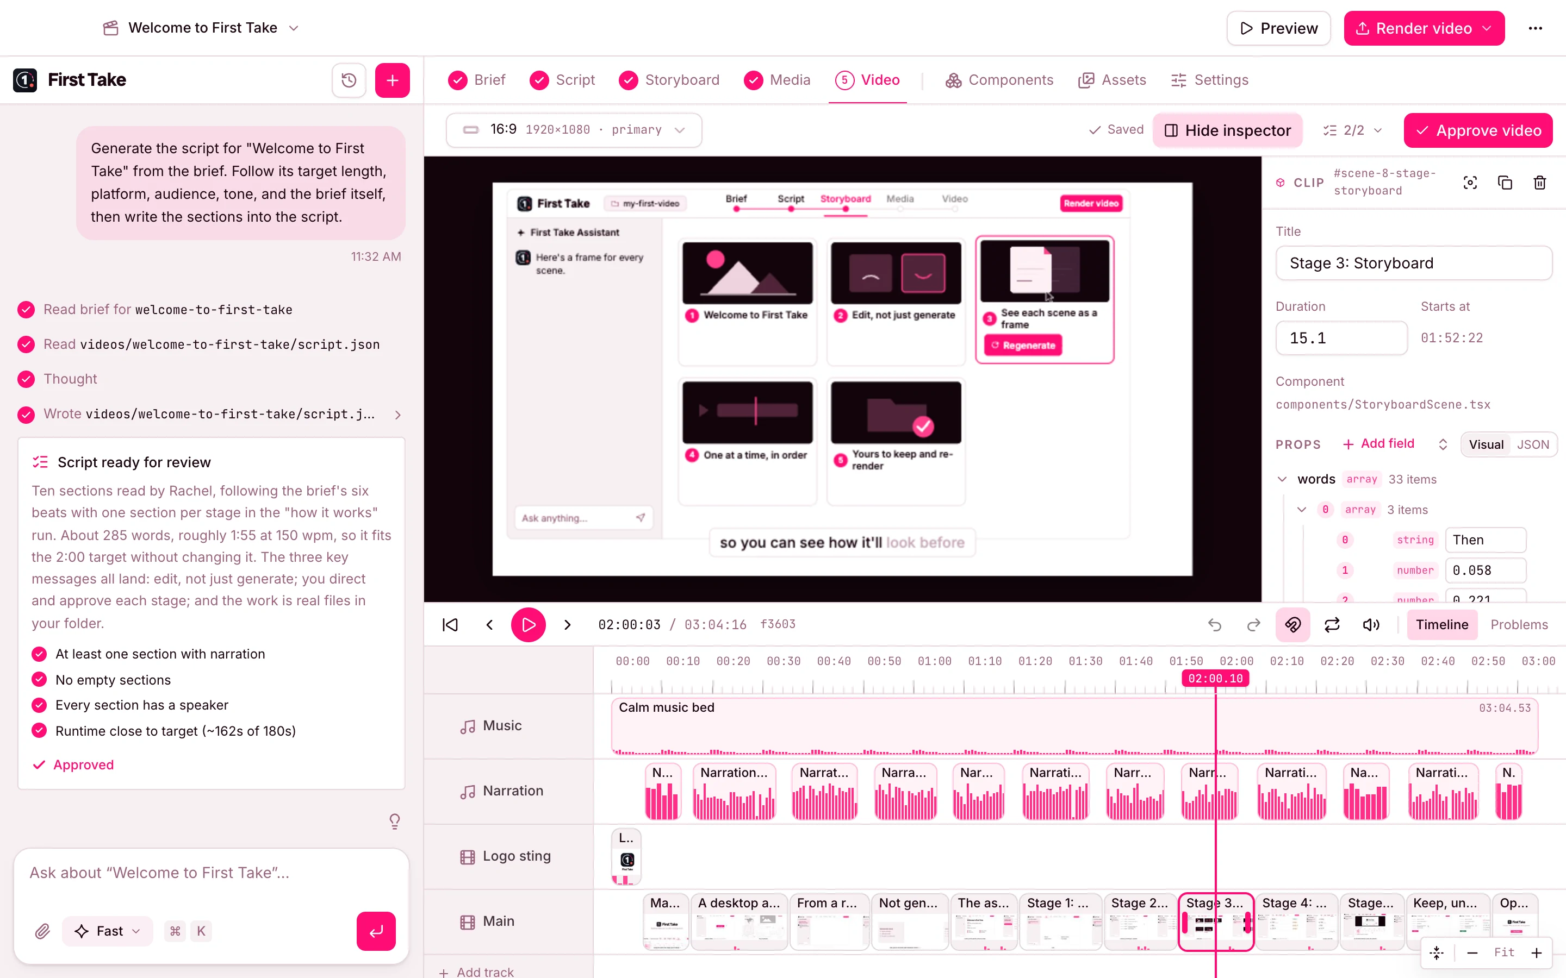The image size is (1566, 978).
Task: Toggle loop playback
Action: coord(1332,625)
